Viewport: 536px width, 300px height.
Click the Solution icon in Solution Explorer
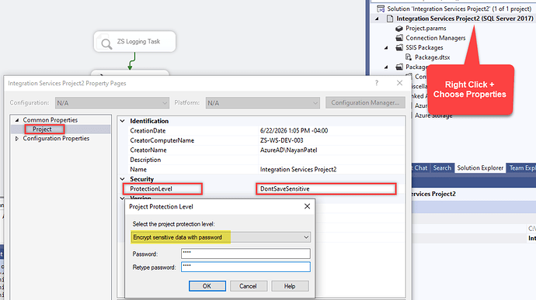pos(381,9)
